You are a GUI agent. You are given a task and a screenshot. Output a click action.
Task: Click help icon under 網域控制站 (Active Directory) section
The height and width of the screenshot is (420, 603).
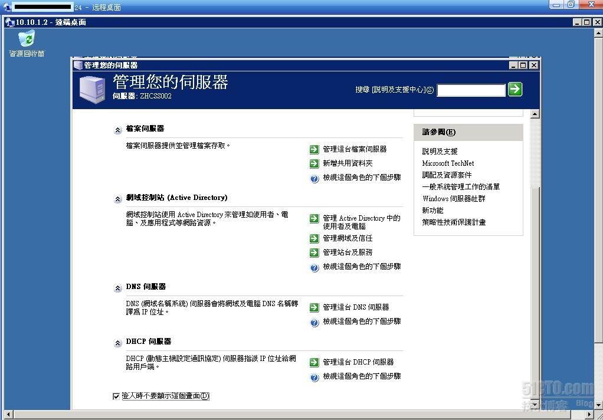point(314,267)
